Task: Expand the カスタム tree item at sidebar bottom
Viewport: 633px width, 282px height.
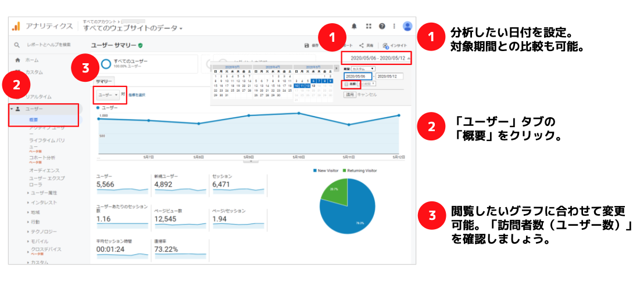Action: 27,262
